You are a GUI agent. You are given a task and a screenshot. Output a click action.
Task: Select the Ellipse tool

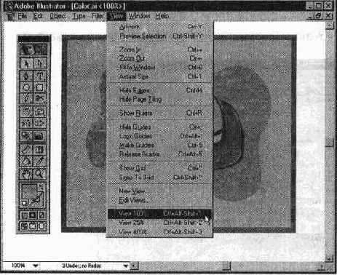(x=26, y=87)
